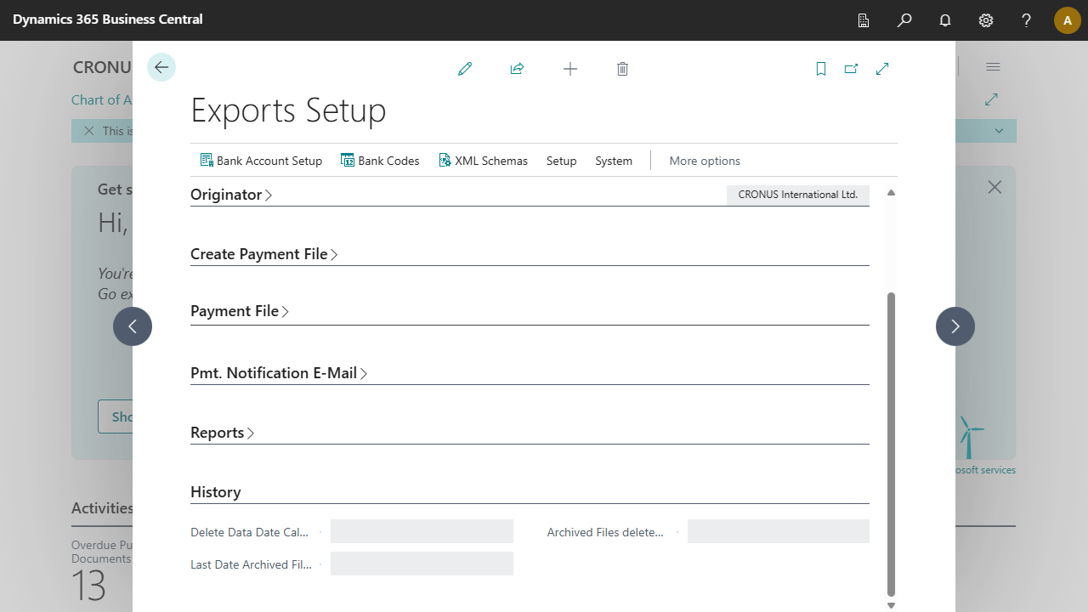Expand the Originator section

point(231,195)
